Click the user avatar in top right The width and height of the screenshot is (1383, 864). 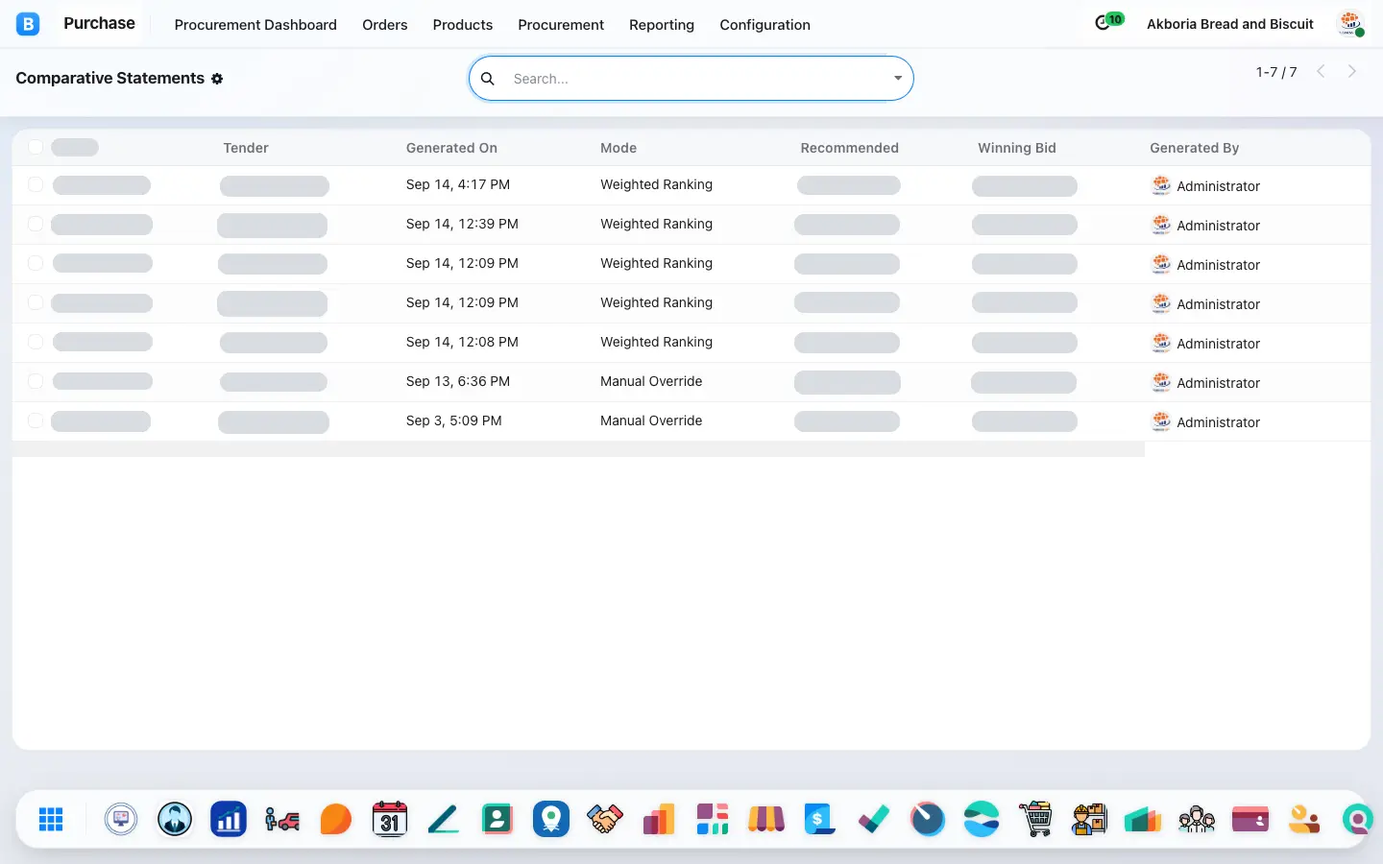1350,24
